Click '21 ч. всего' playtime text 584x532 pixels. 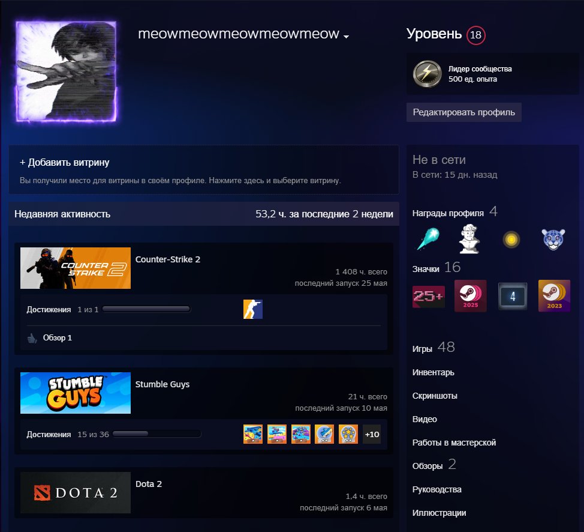368,396
